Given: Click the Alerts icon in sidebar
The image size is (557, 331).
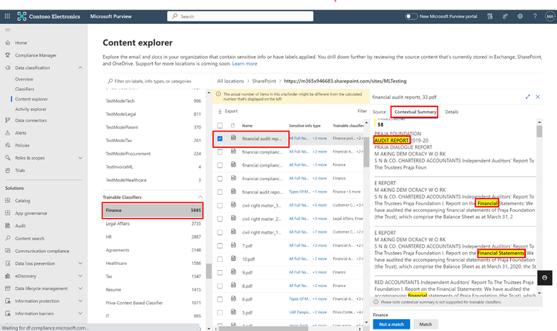Looking at the screenshot, I should tap(7, 132).
